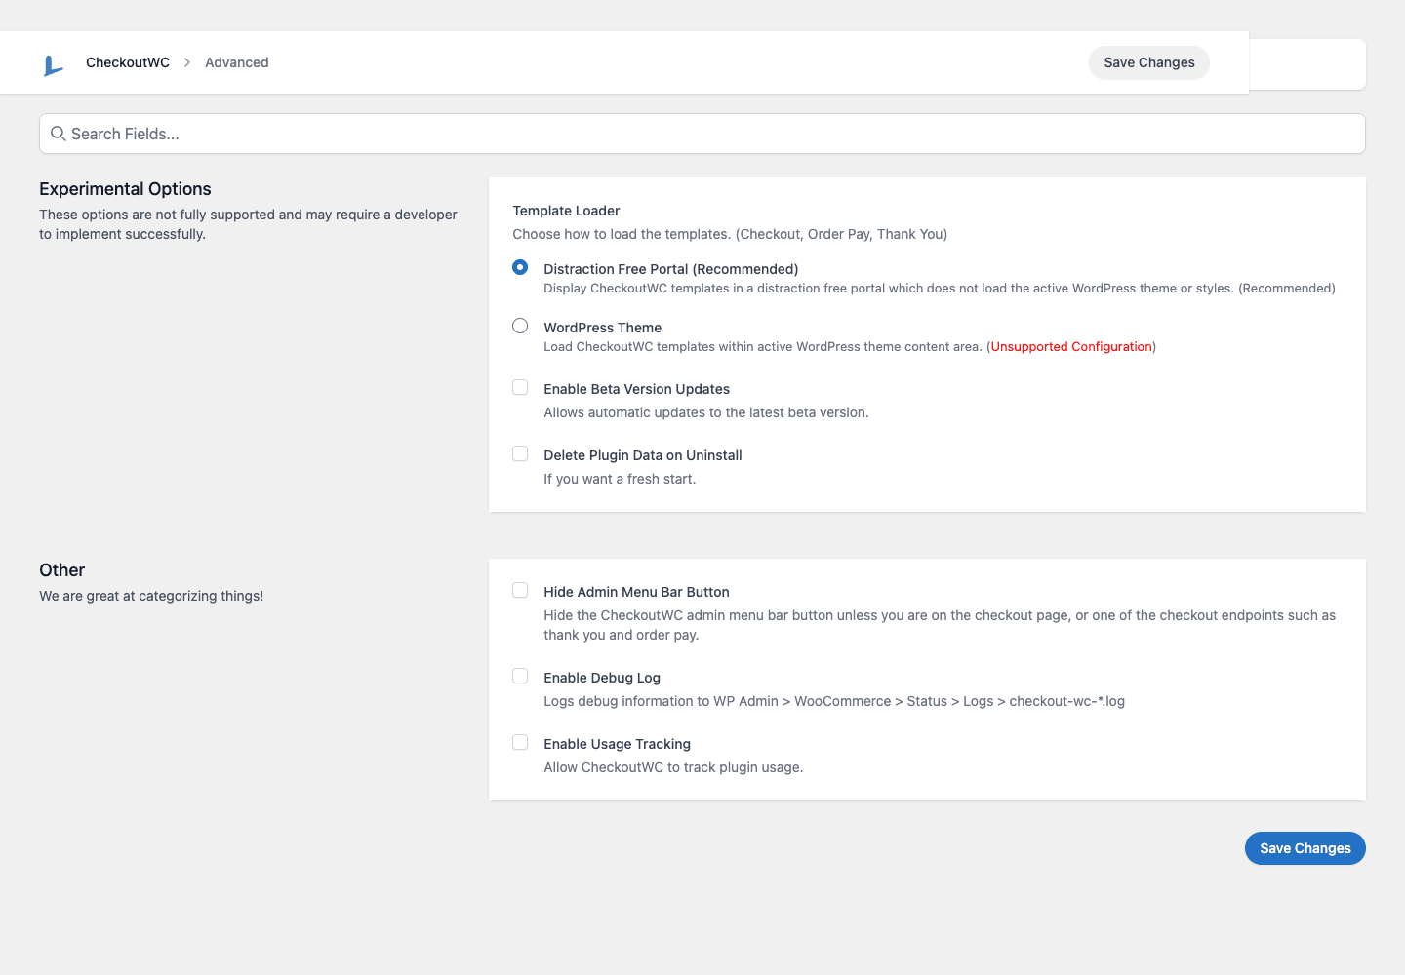Open the Advanced breadcrumb item
Viewport: 1405px width, 975px height.
237,62
